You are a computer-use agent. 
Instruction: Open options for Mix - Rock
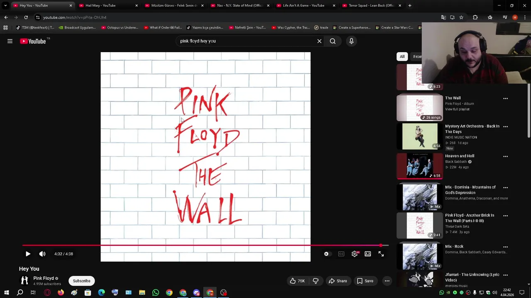coord(505,247)
